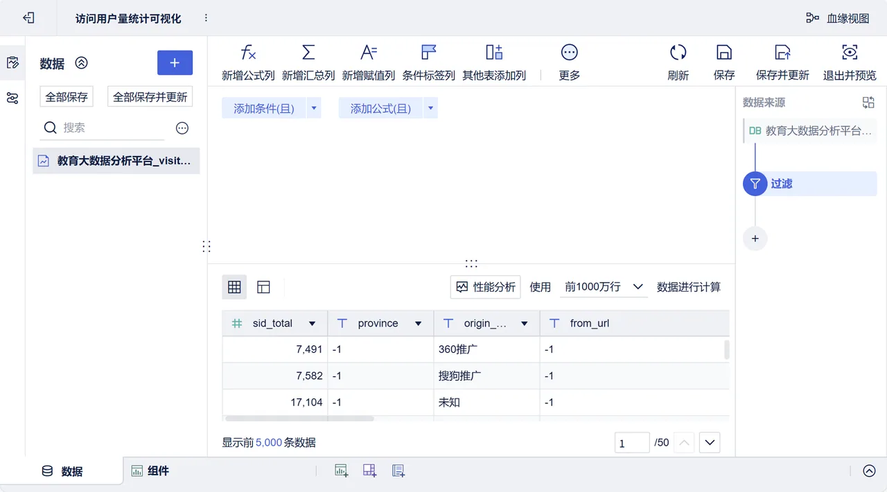
Task: Switch to the 组件 bottom tab
Action: tap(150, 471)
